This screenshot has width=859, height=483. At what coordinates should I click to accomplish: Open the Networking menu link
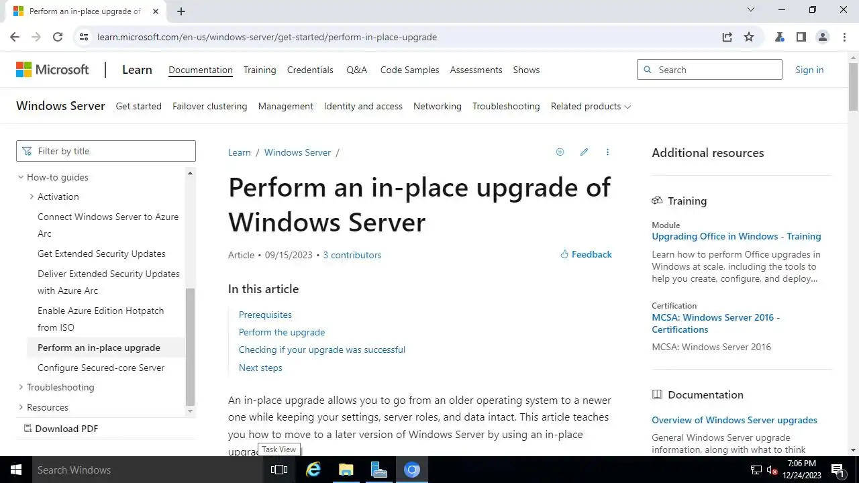[438, 106]
